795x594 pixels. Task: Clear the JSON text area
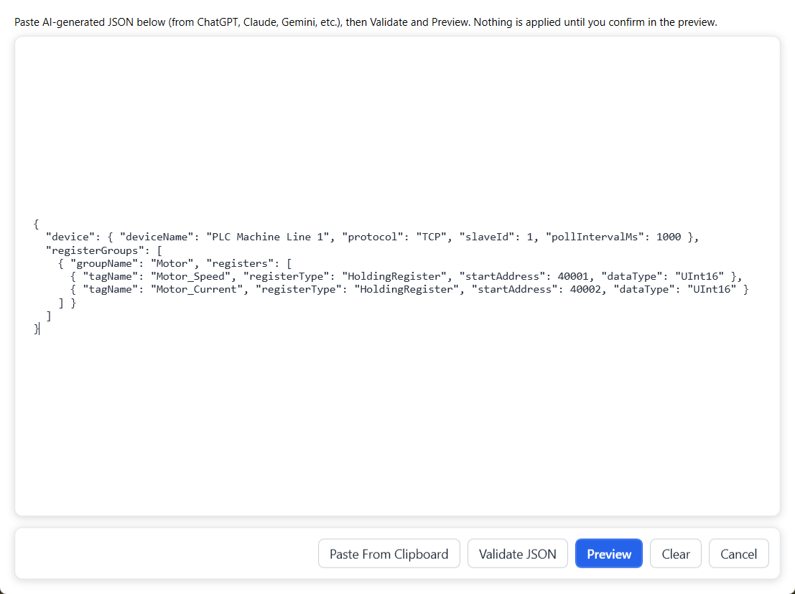(x=675, y=554)
